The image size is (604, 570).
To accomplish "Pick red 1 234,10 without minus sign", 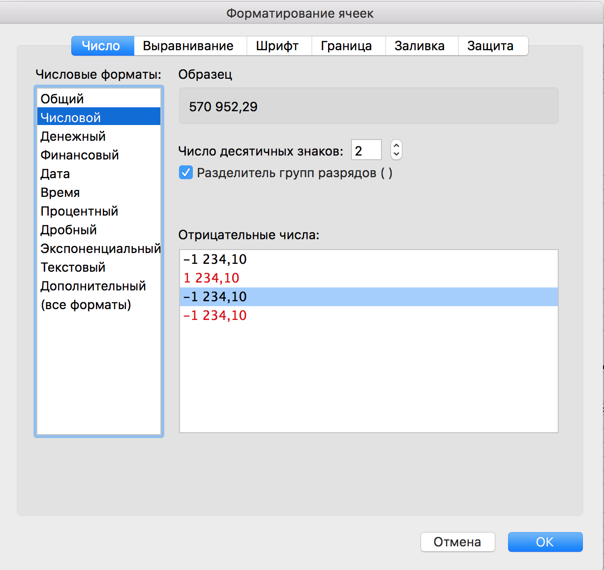I will 211,278.
